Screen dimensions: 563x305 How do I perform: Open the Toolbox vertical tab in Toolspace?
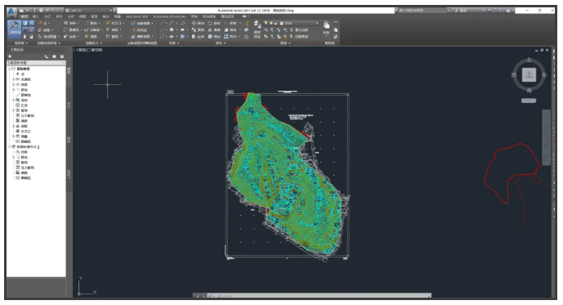point(69,175)
